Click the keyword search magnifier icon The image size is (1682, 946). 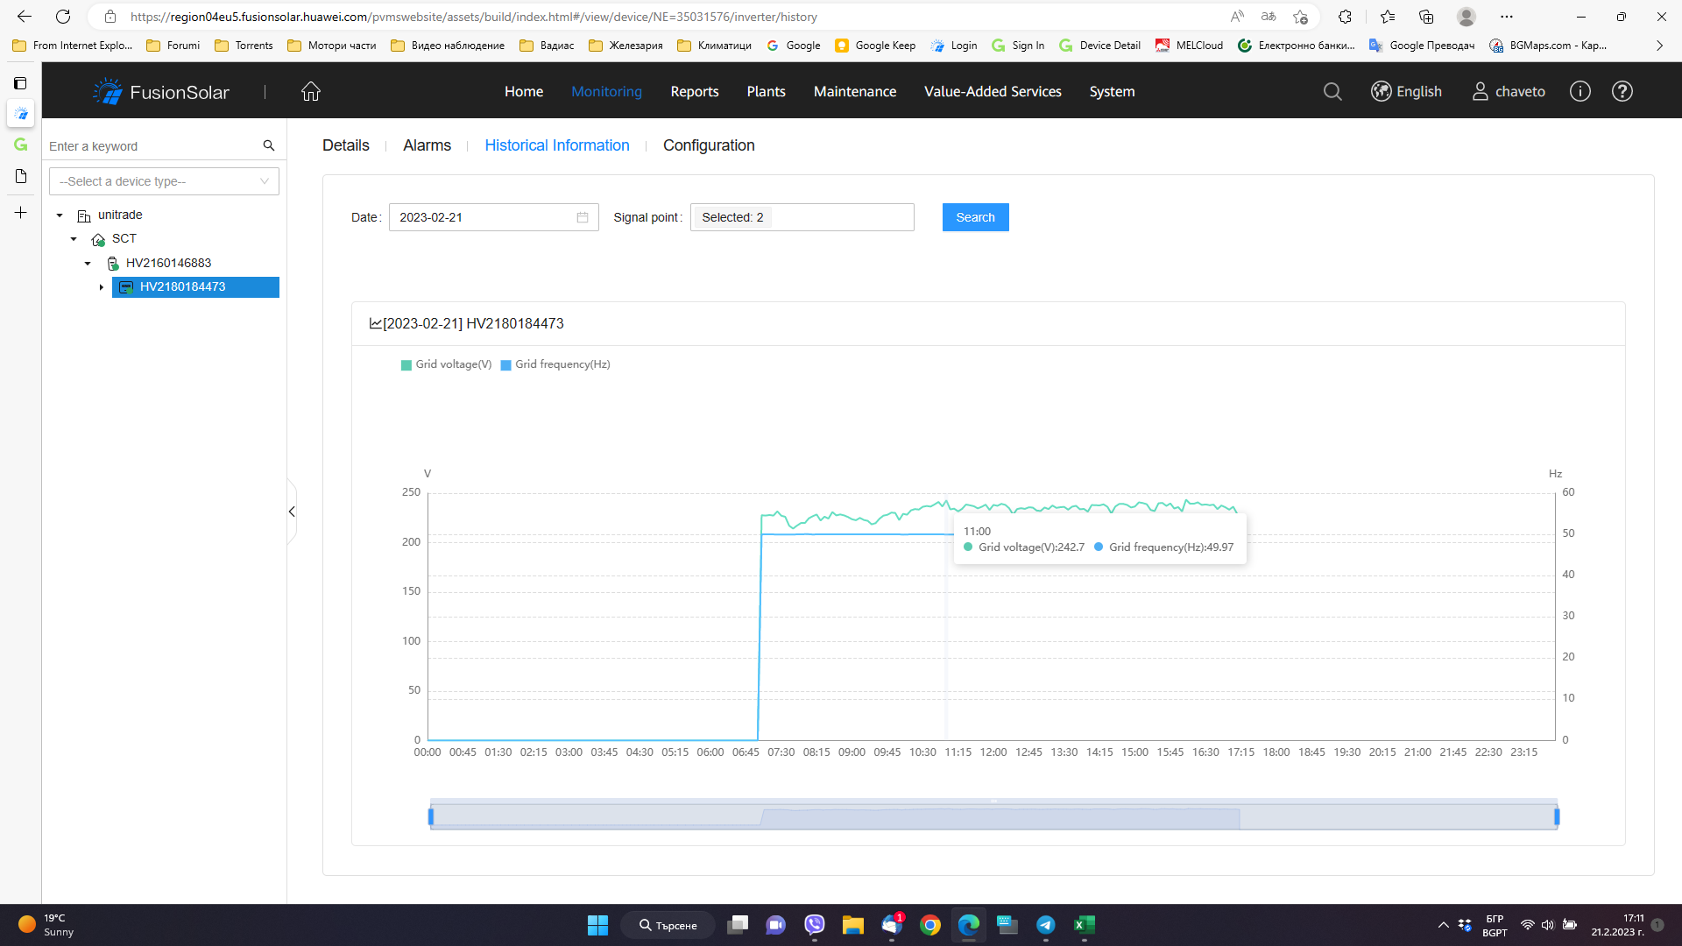(269, 145)
